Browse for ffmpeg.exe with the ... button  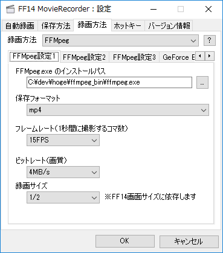[202, 83]
